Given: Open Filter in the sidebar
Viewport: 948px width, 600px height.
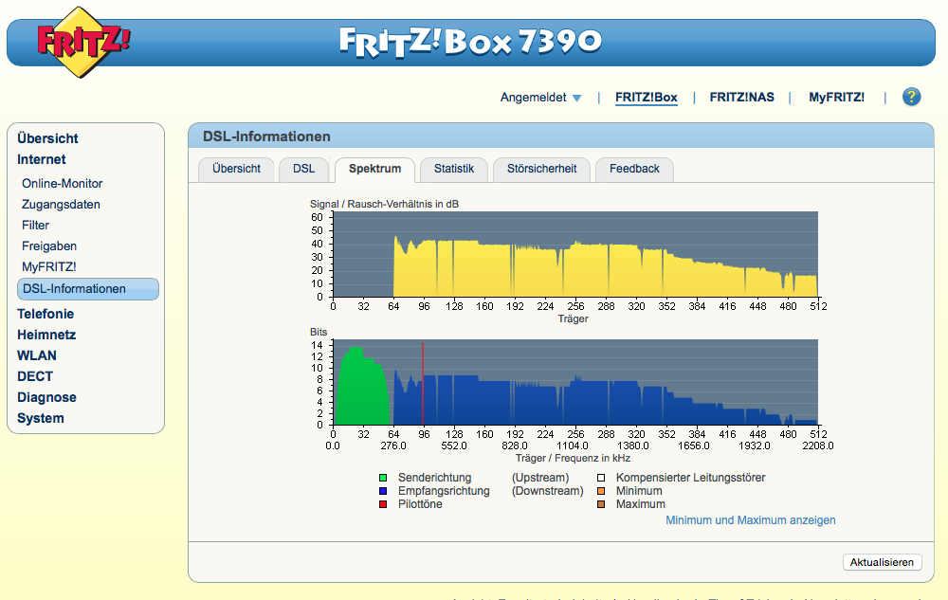Looking at the screenshot, I should click(36, 226).
